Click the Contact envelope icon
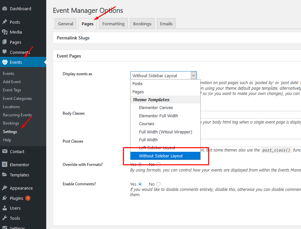Screen dimensions: 301x229 (5, 151)
